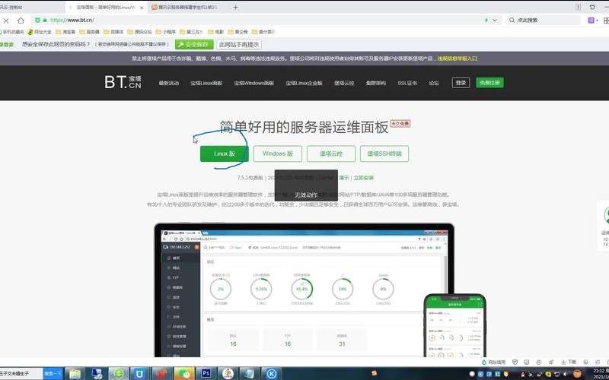Click floating green customer service icon at right
The image size is (609, 380).
(x=605, y=216)
